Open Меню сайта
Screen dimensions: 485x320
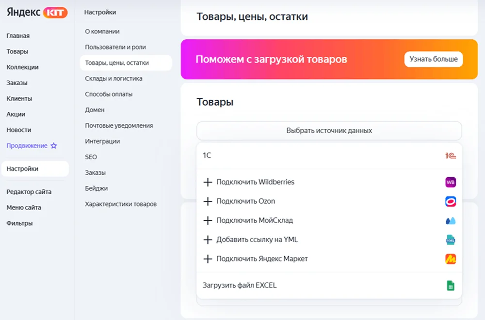(24, 208)
